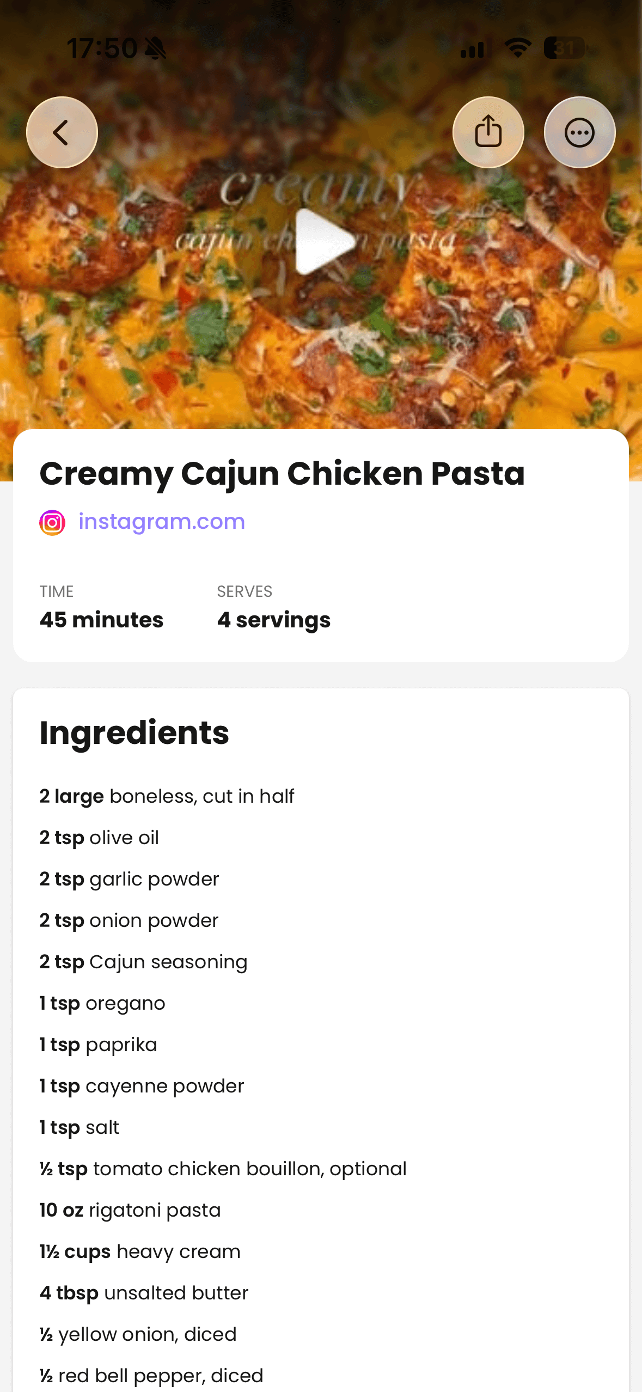The width and height of the screenshot is (642, 1392).
Task: Open the instagram.com source link
Action: click(162, 522)
